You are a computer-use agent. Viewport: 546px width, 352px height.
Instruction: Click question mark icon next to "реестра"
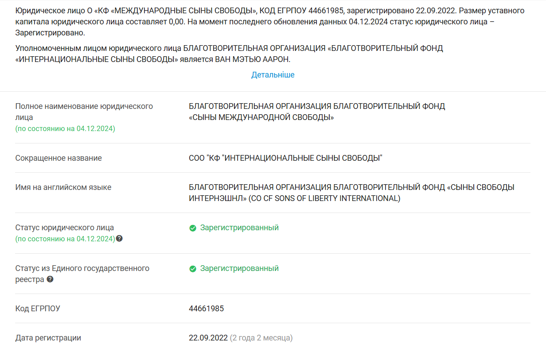coord(50,279)
